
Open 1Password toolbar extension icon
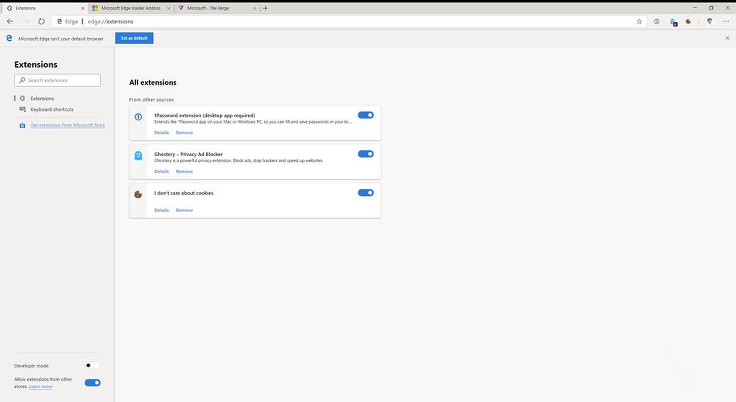tap(657, 22)
